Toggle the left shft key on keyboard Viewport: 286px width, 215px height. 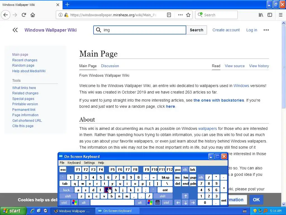pyautogui.click(x=68, y=196)
